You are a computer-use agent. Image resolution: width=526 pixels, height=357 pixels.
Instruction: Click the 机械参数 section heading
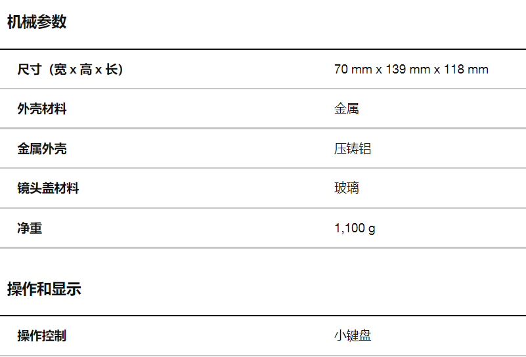click(x=37, y=22)
